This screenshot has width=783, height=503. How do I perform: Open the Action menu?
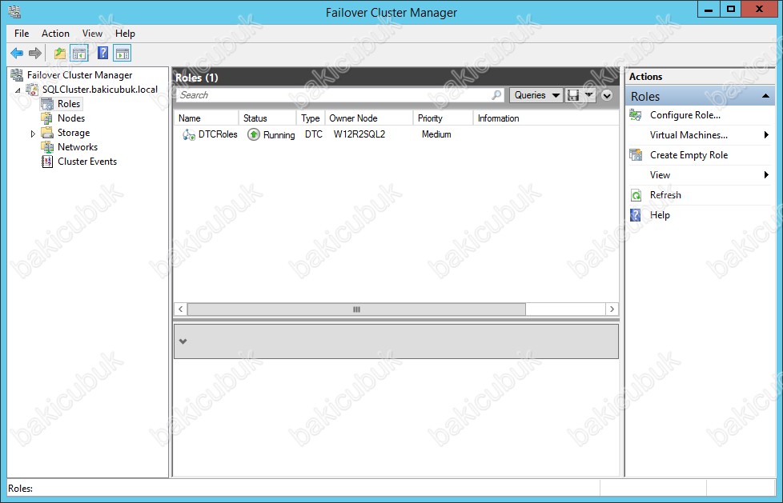pos(55,34)
